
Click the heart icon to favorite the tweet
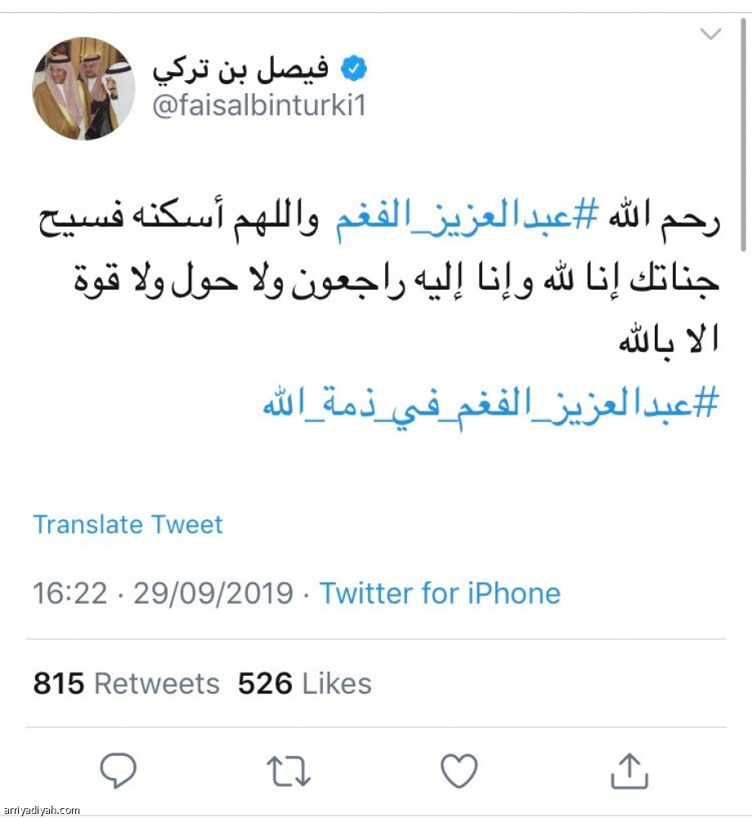coord(459,767)
